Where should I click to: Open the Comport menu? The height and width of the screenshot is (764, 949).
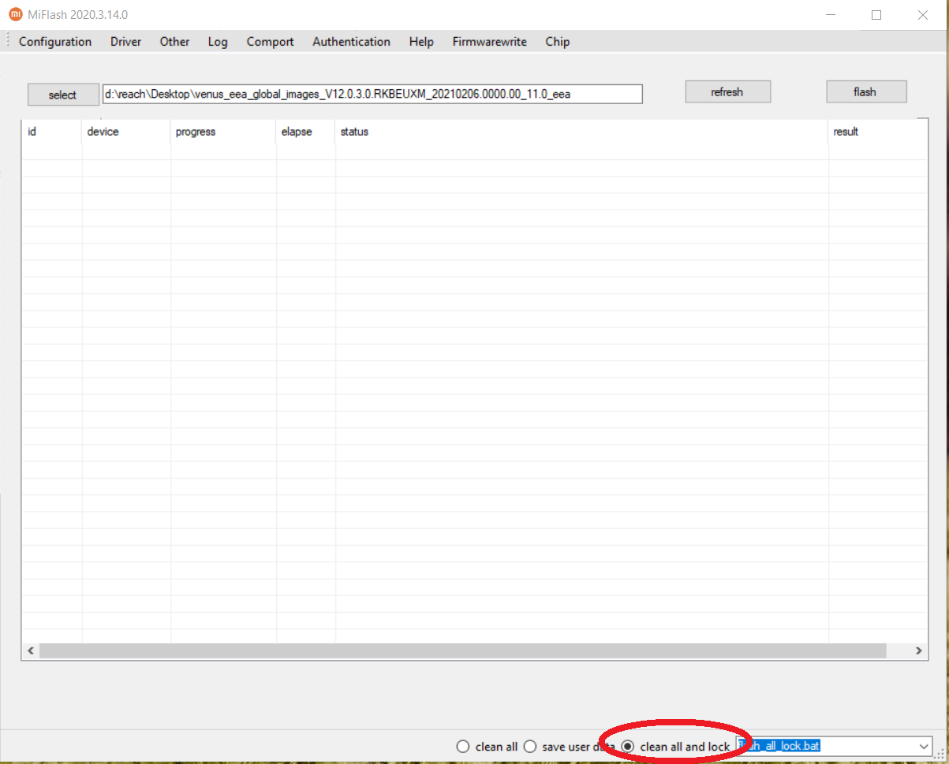(270, 42)
